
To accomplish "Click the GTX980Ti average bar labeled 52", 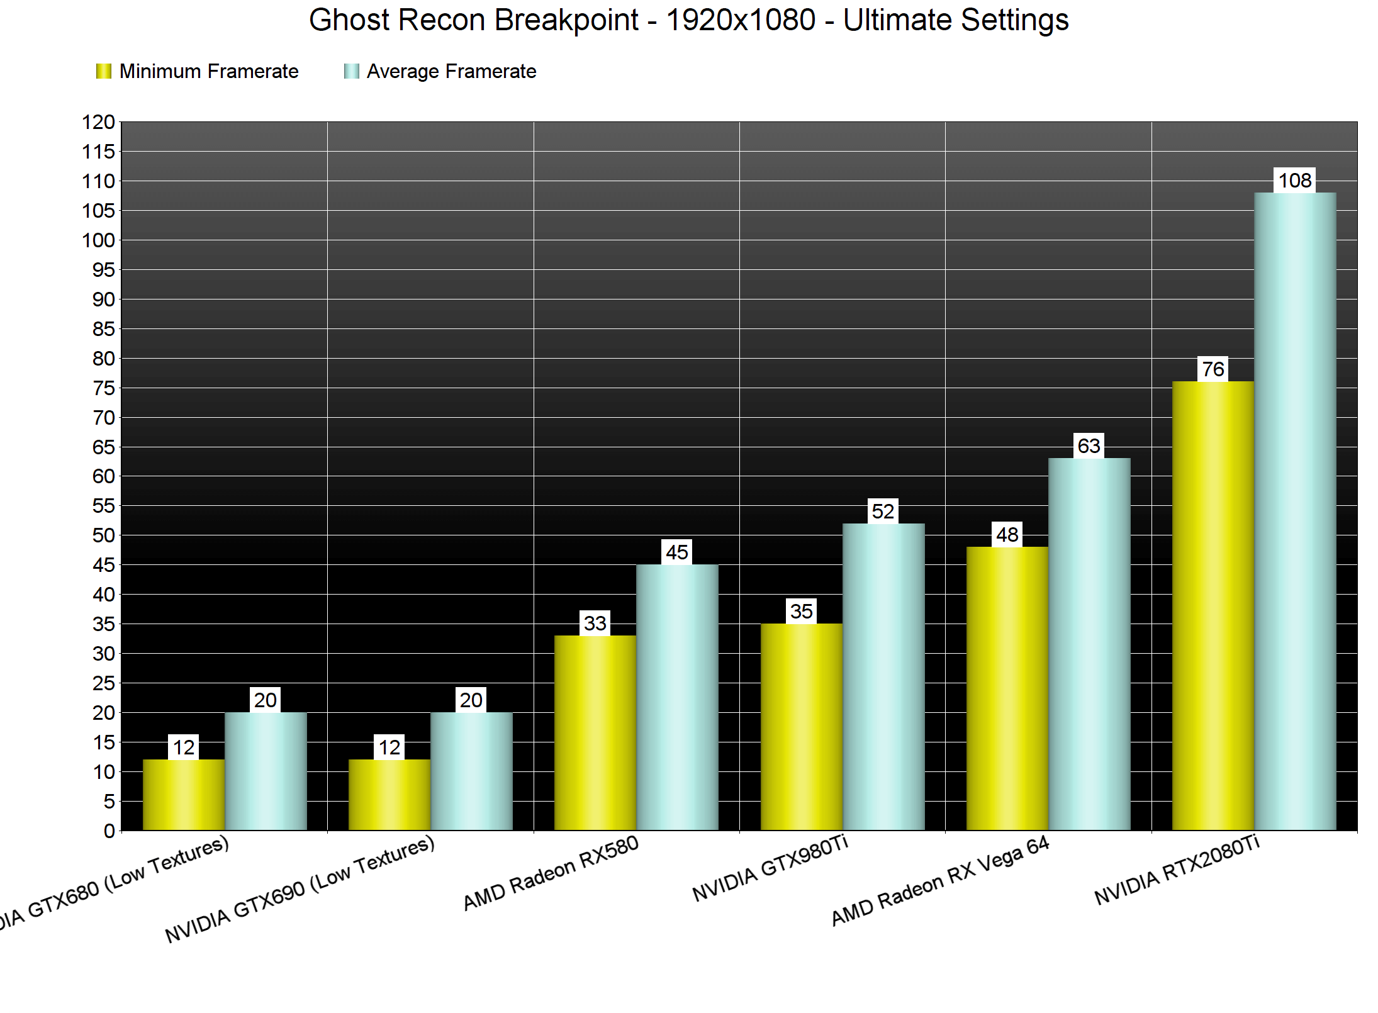I will coord(883,676).
